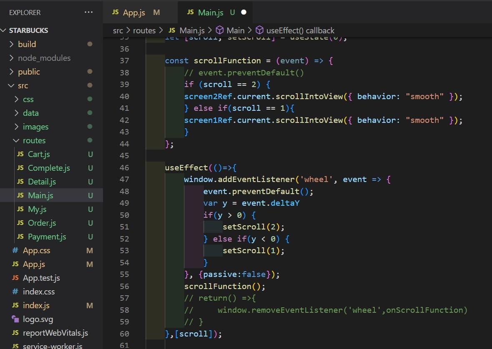Open index.js in the explorer
Image resolution: width=492 pixels, height=349 pixels.
[x=36, y=305]
